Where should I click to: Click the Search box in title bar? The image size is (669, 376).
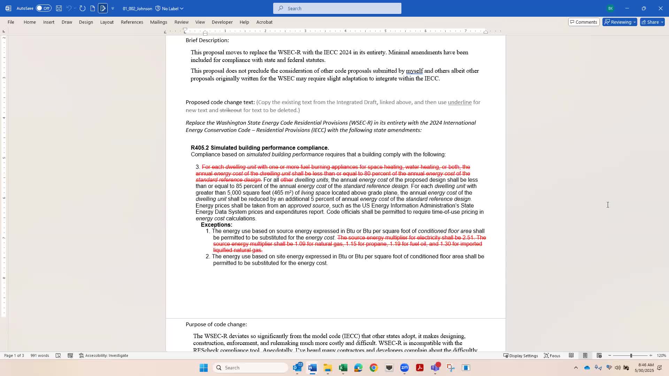coord(337,8)
